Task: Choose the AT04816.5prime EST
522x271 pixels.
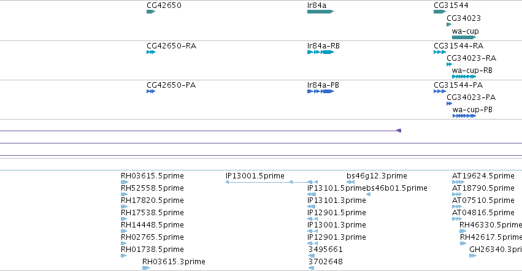Action: [x=457, y=219]
